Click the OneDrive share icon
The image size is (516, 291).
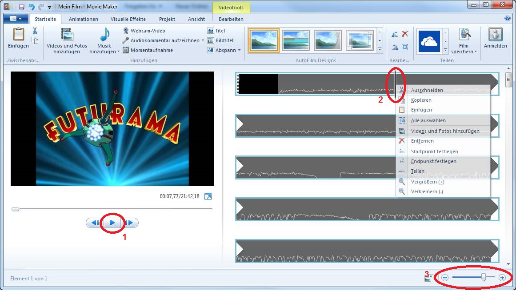coord(429,41)
